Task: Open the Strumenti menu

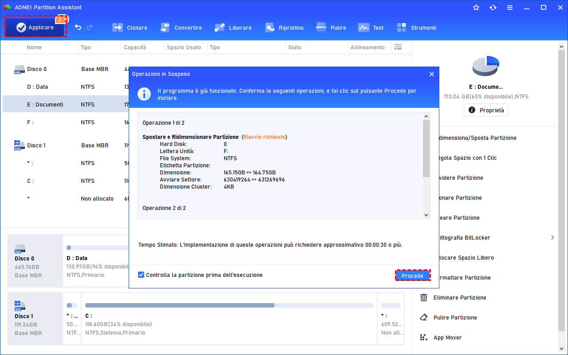Action: click(x=417, y=28)
